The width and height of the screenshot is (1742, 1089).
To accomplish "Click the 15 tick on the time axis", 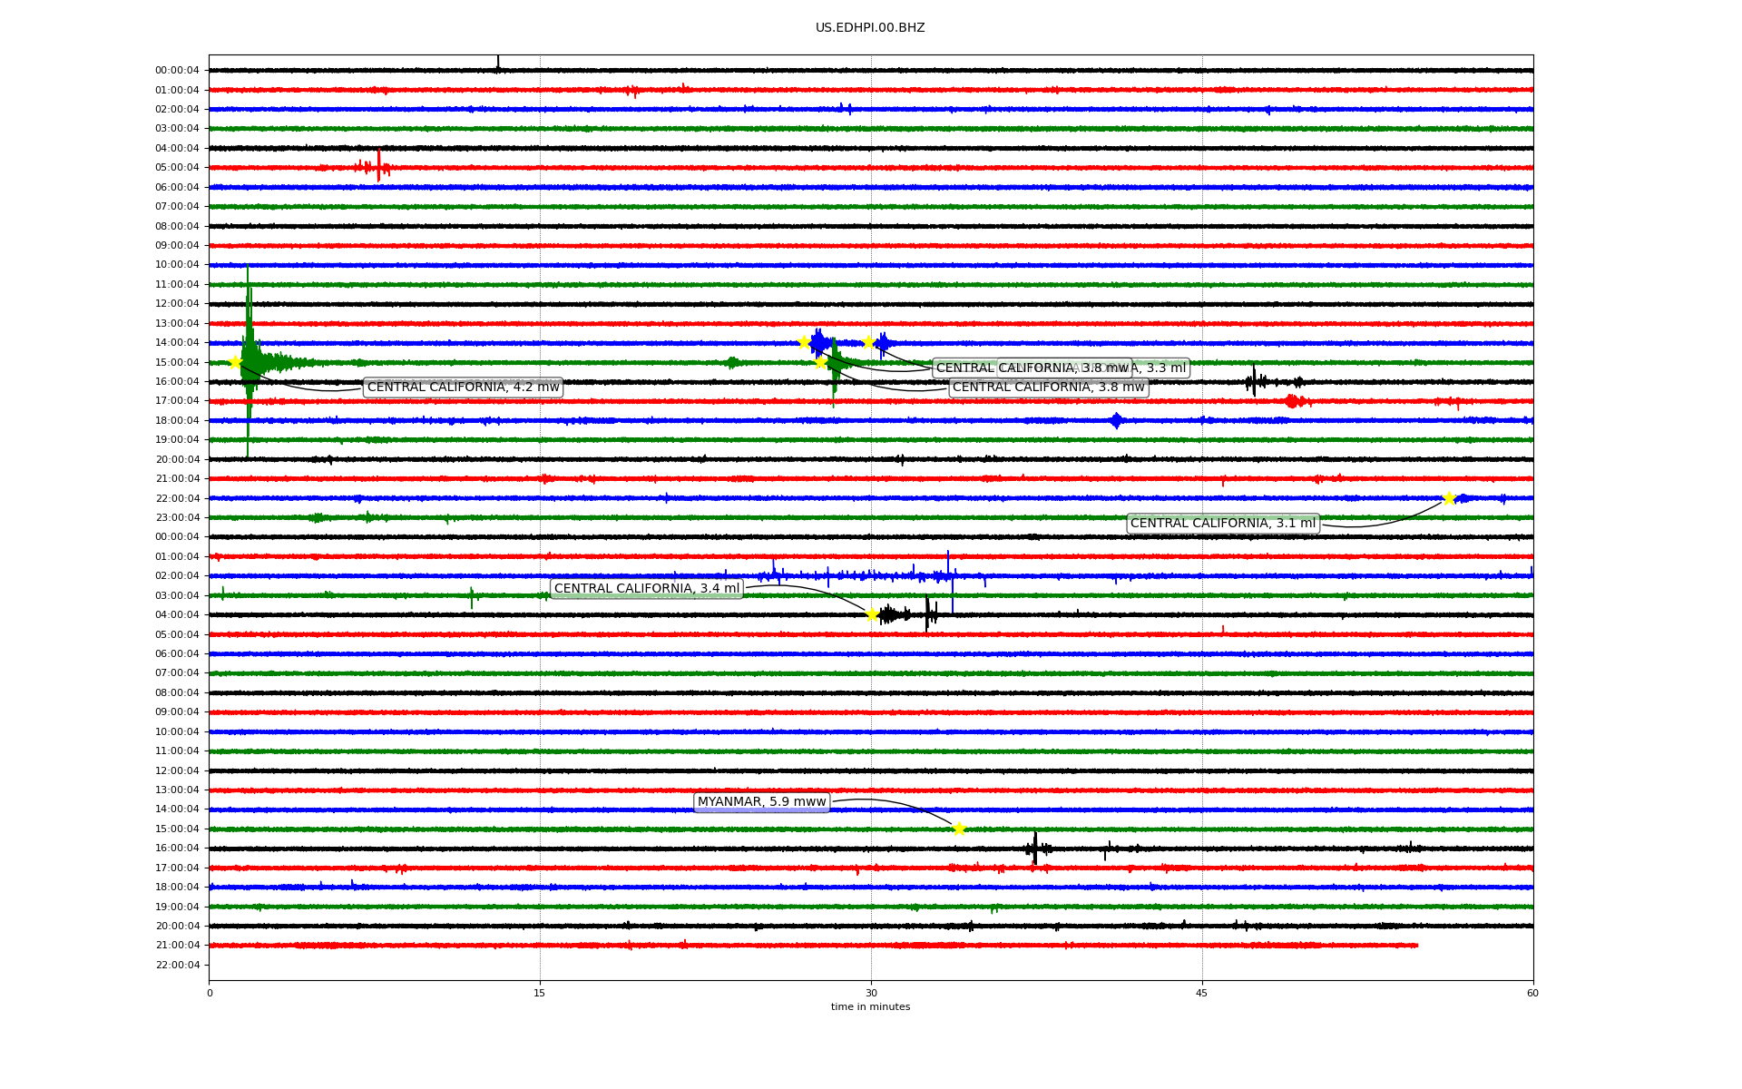I will pos(540,993).
